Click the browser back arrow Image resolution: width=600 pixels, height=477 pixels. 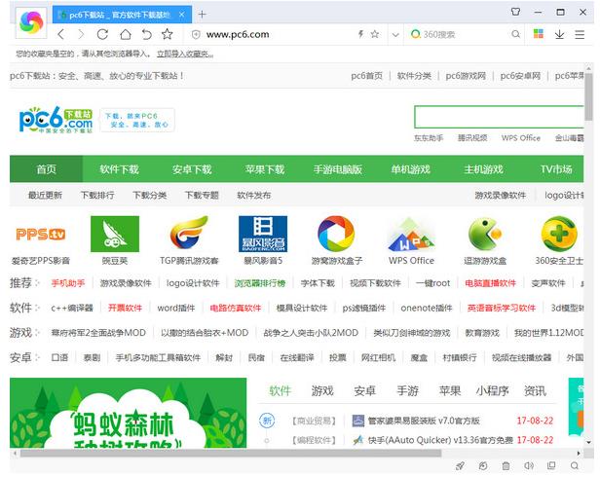(x=61, y=34)
